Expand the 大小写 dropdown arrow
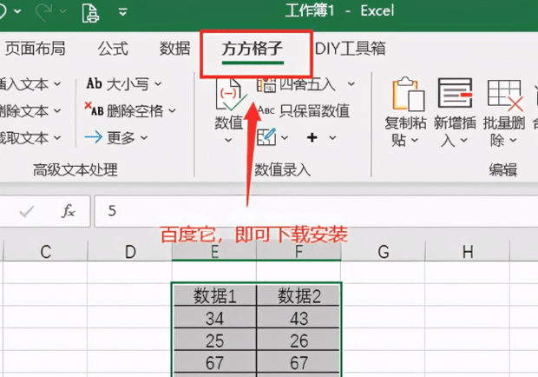Image resolution: width=538 pixels, height=377 pixels. 158,83
